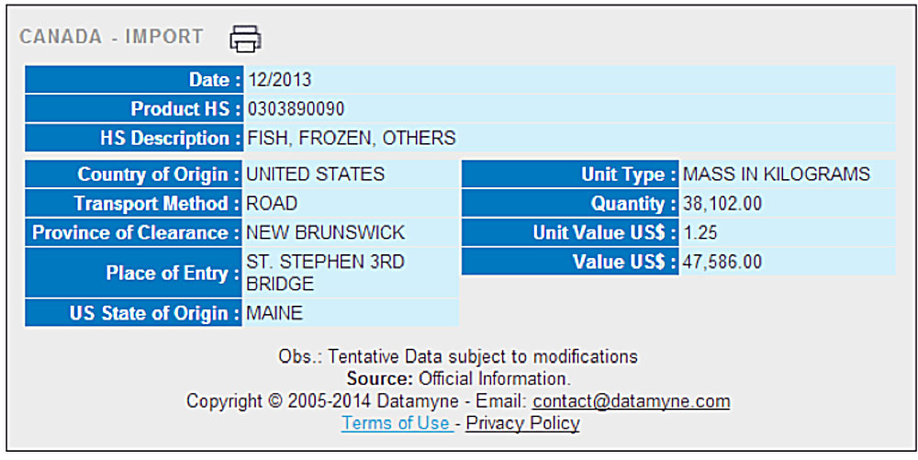Image resolution: width=918 pixels, height=460 pixels.
Task: Click the Country of Origin value UNITED STATES
Action: click(x=316, y=174)
